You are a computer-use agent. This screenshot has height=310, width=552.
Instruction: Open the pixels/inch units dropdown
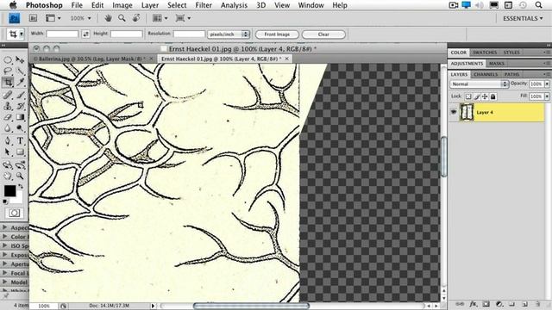click(229, 34)
